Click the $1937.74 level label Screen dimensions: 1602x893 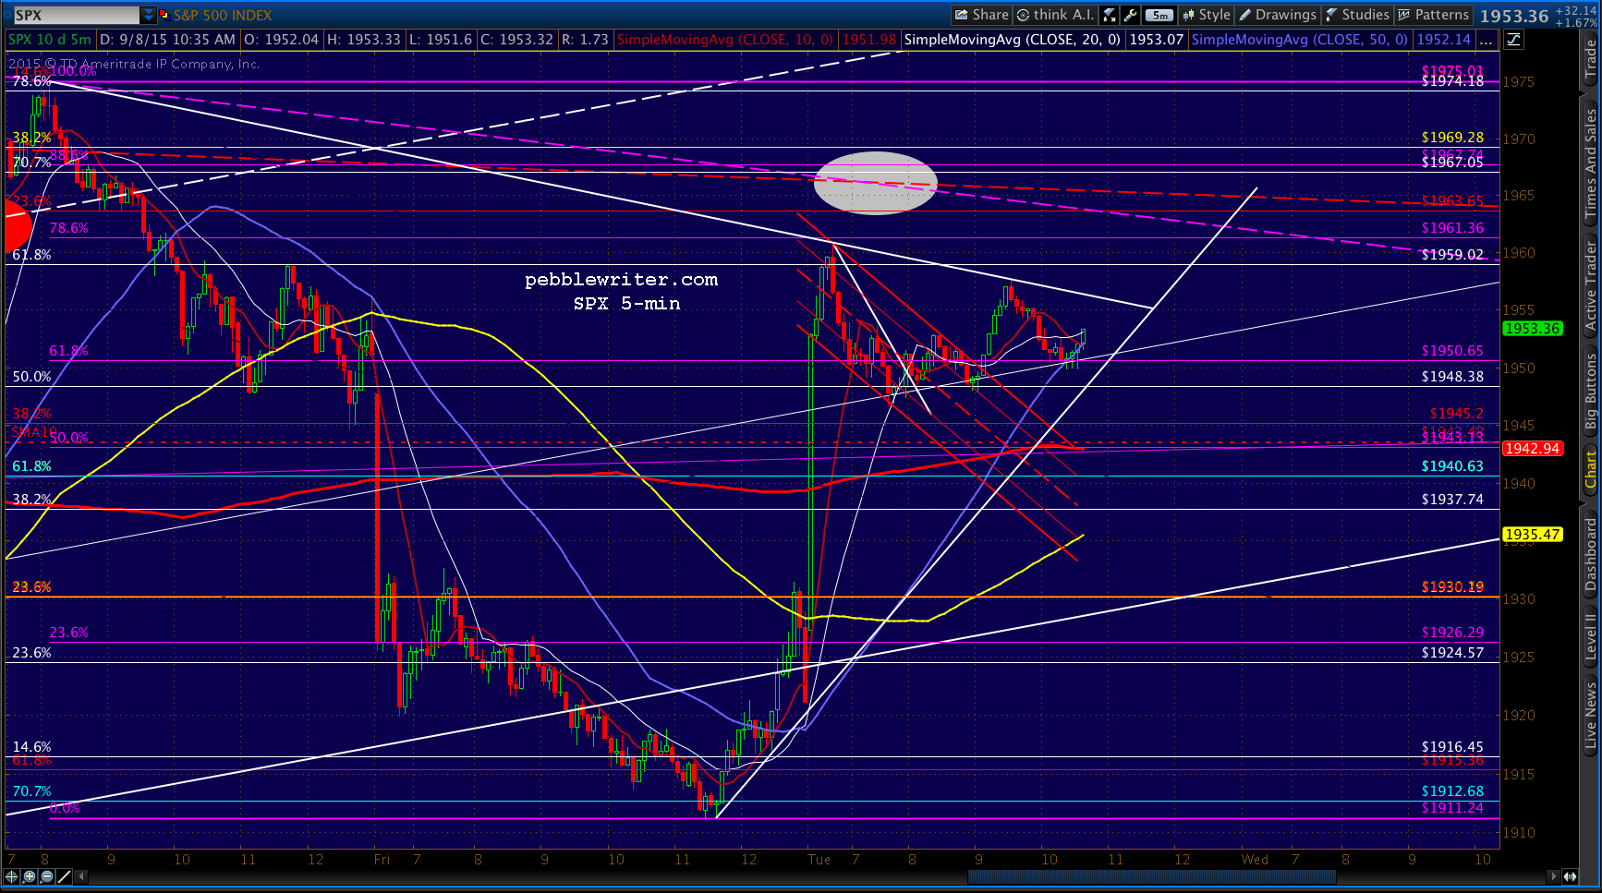1452,500
